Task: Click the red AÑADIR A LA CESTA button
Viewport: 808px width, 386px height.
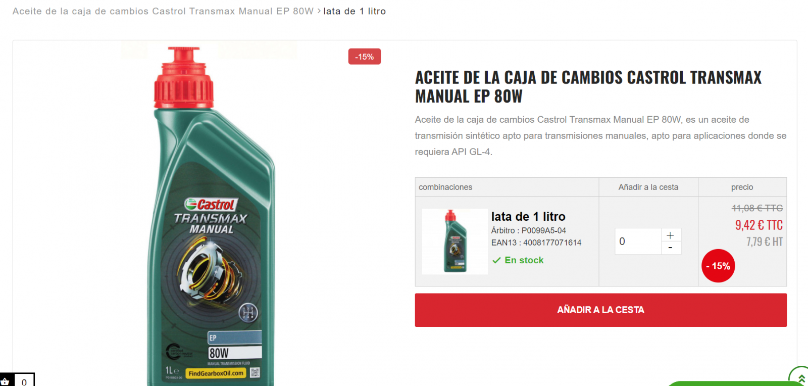Action: point(600,310)
